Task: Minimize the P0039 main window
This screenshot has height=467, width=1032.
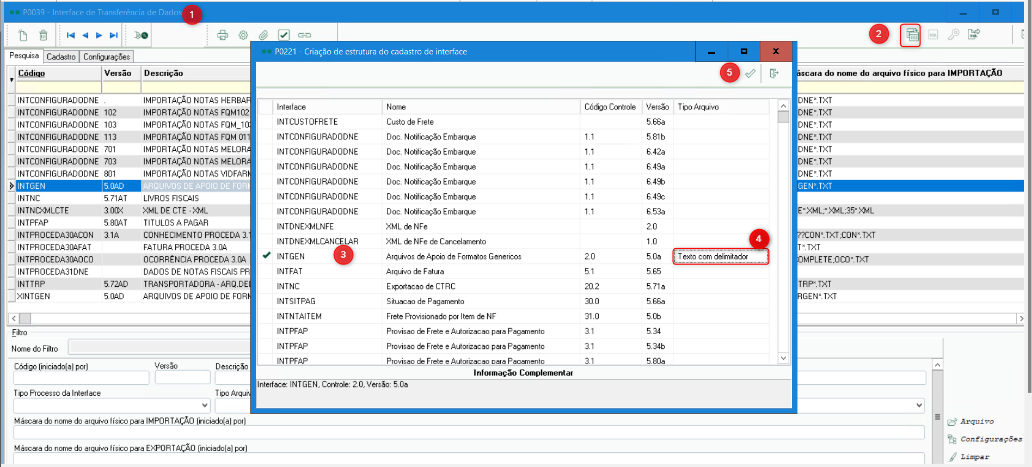Action: click(x=963, y=13)
